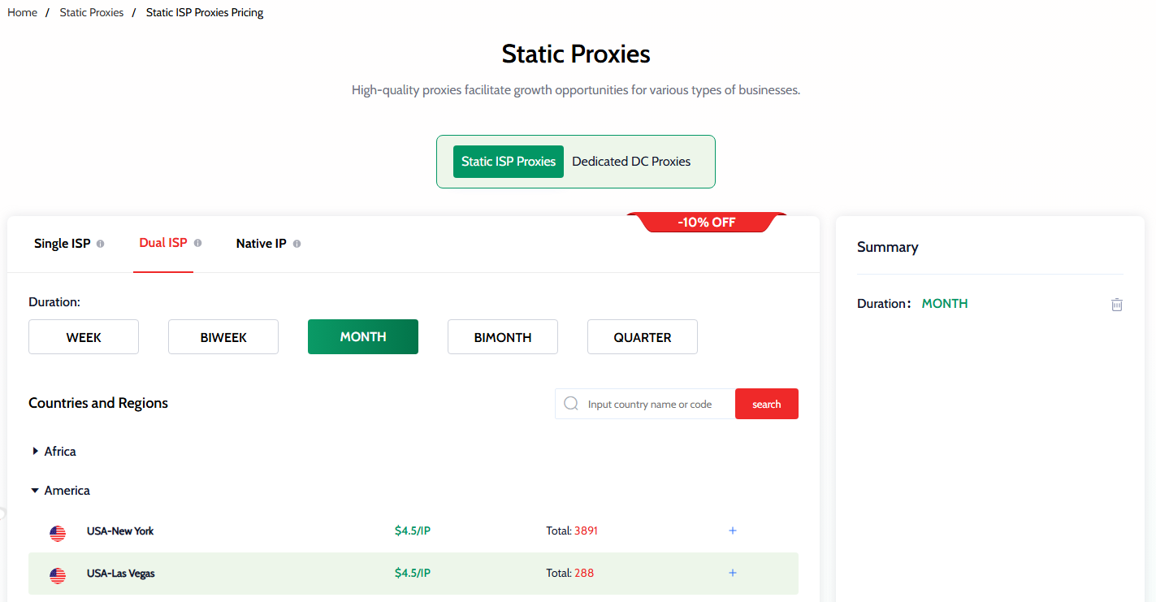Pick the QUARTER duration option

pyautogui.click(x=643, y=337)
